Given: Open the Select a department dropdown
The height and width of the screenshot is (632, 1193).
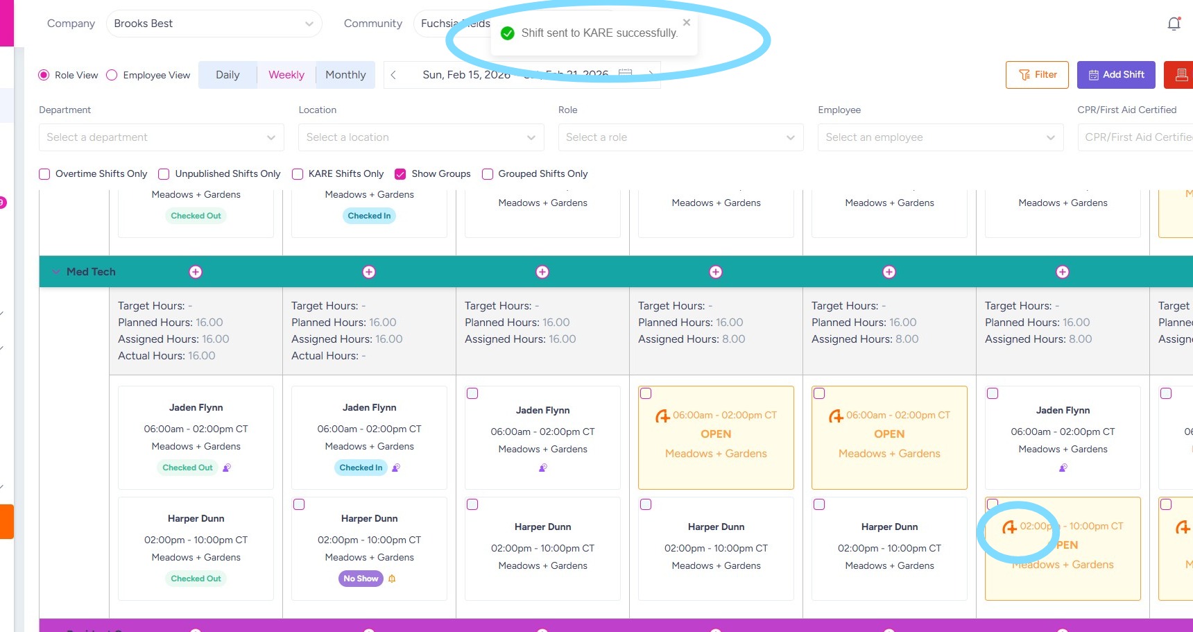Looking at the screenshot, I should pos(162,137).
